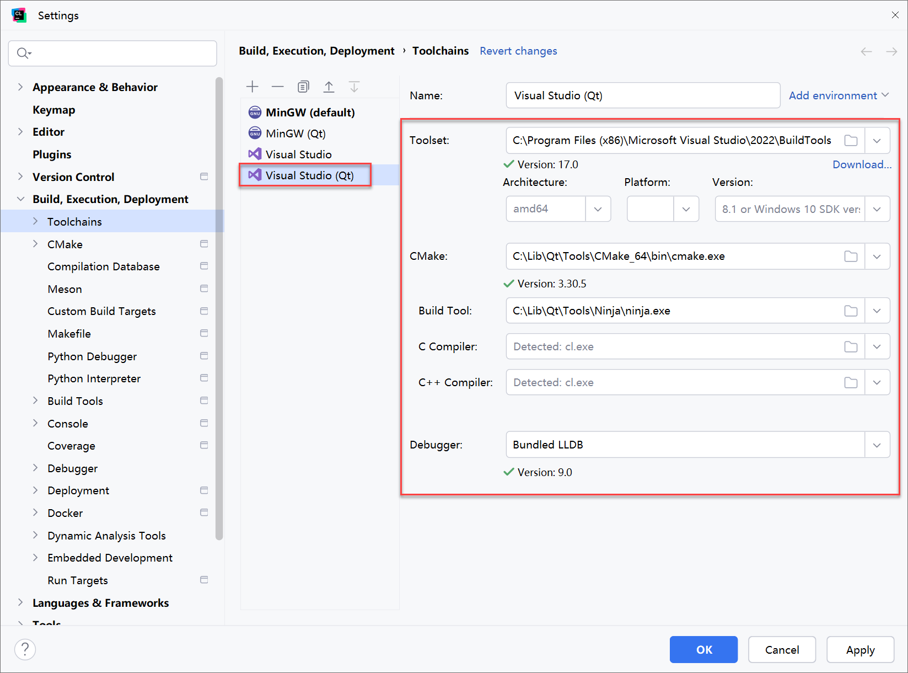Viewport: 908px width, 673px height.
Task: Navigate back with the left arrow
Action: click(x=866, y=51)
